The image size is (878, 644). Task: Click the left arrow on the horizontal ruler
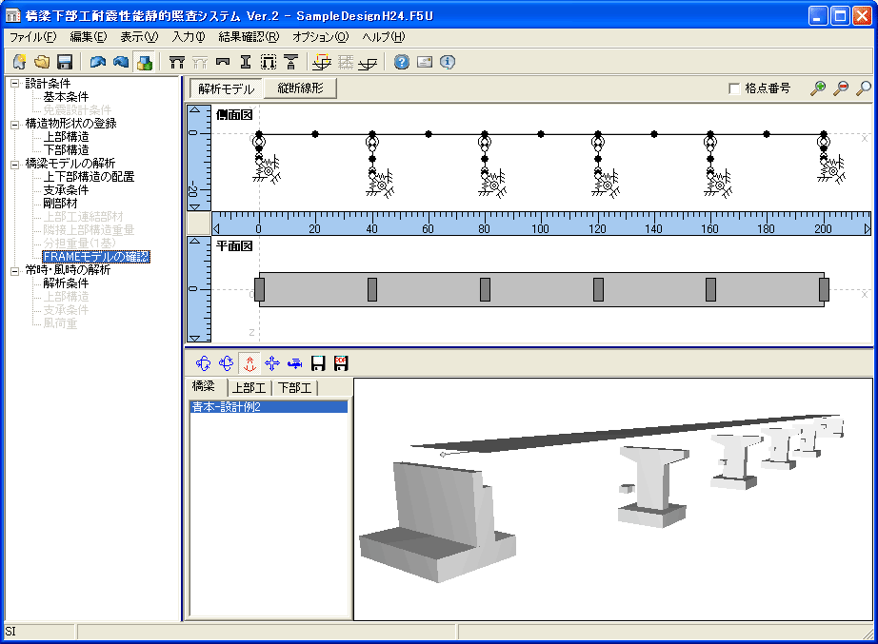pos(216,228)
